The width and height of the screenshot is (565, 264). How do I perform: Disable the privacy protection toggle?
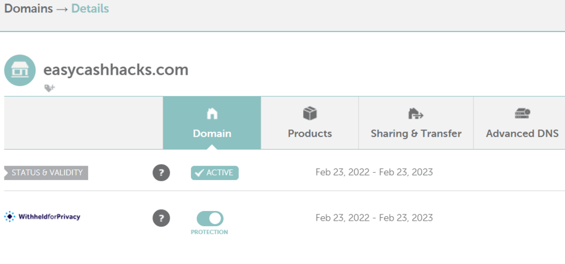[210, 218]
